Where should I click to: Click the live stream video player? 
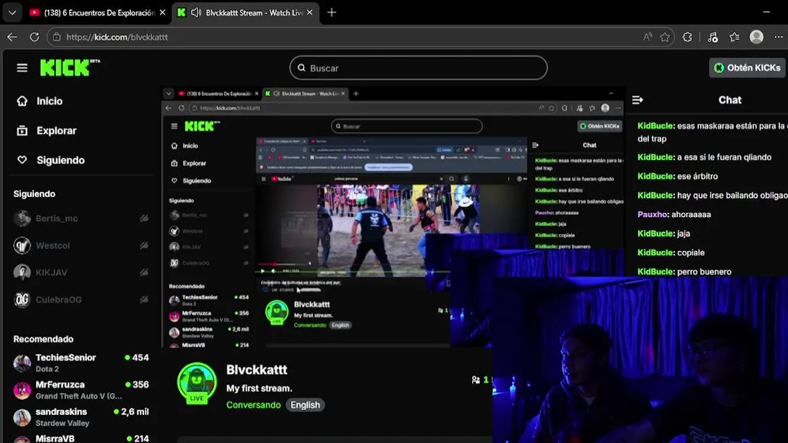(x=393, y=217)
